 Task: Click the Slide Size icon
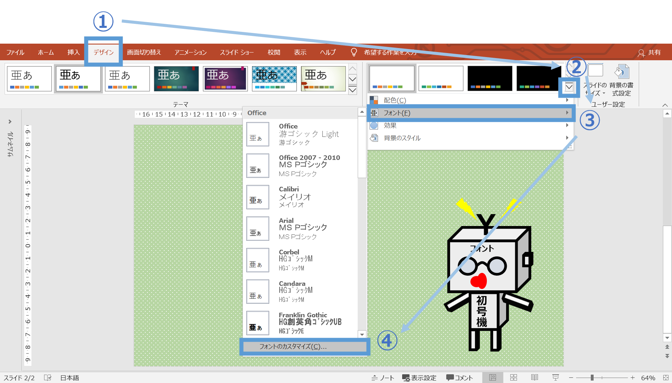(595, 71)
